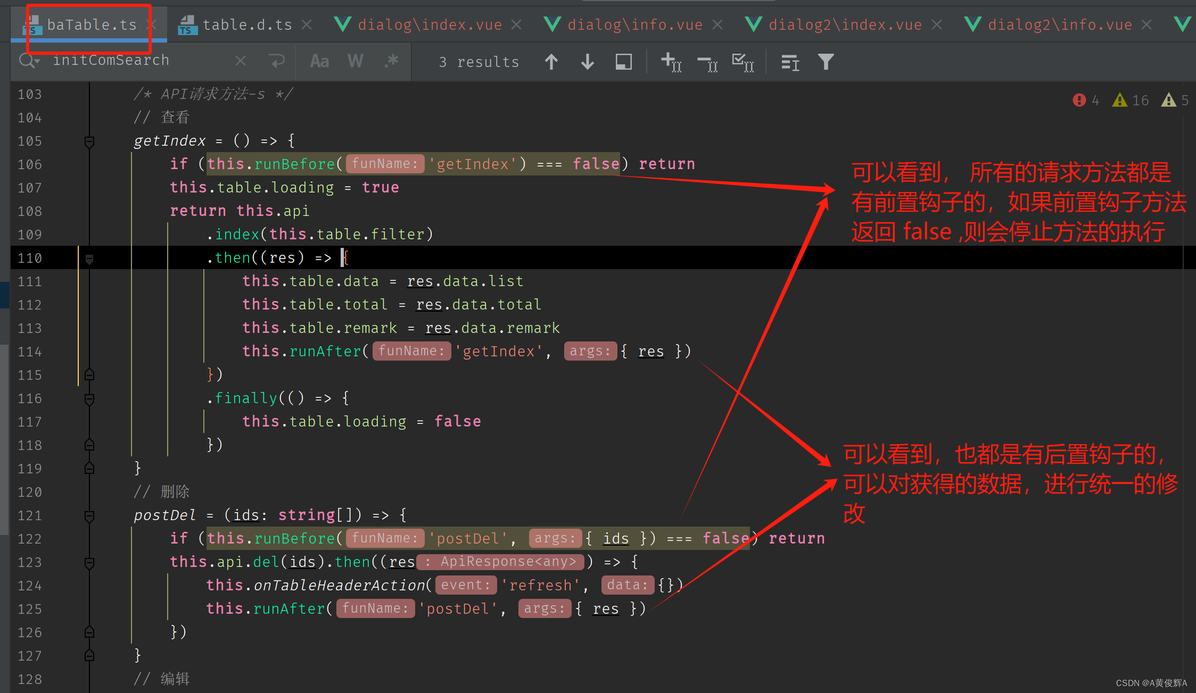The image size is (1196, 693).
Task: Collapse the postDel function at line 121
Action: click(x=89, y=516)
